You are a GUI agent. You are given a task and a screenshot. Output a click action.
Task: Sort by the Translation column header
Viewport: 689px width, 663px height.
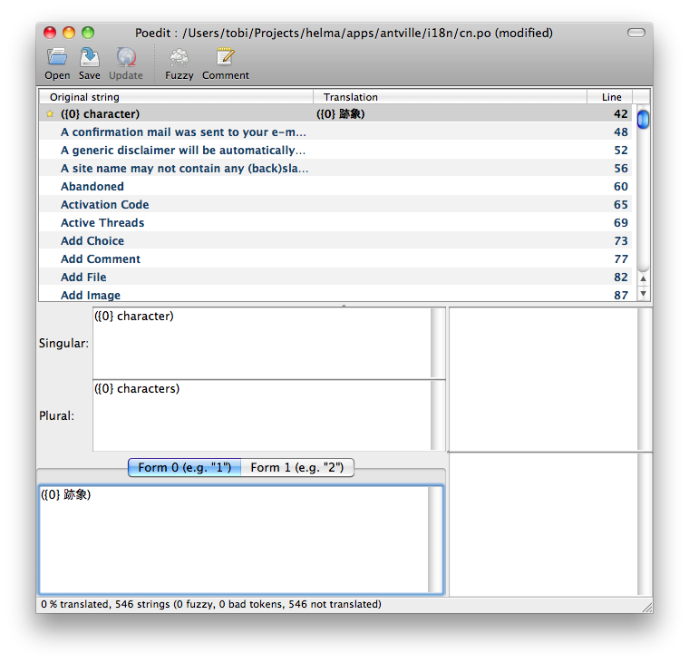pos(451,97)
